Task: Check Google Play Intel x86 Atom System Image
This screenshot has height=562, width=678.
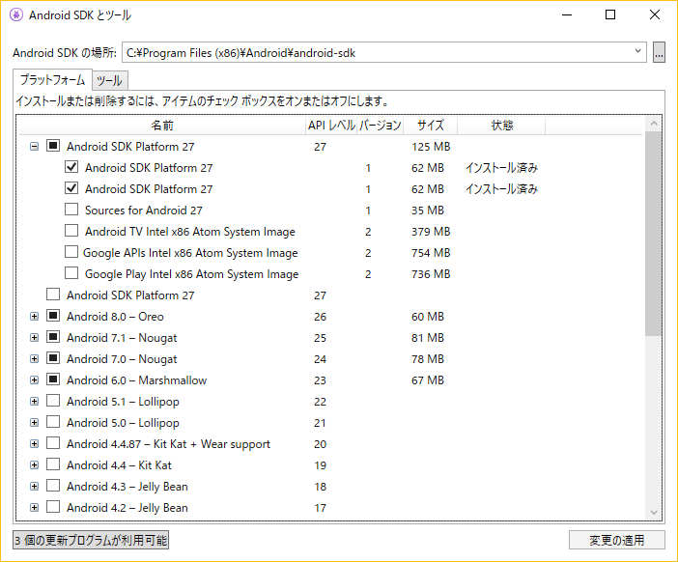Action: 71,272
